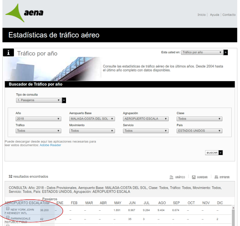Viewport: 240px width, 226px height.
Task: Click the AEROPUERTO ESCALA column header
Action: point(23,203)
